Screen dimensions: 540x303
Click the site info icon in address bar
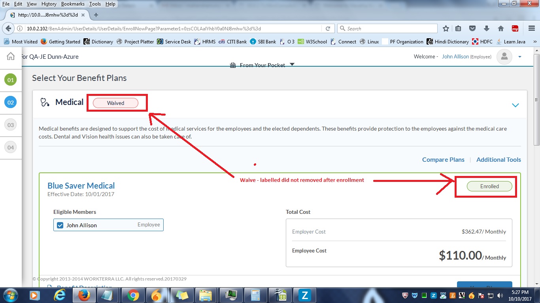[20, 28]
